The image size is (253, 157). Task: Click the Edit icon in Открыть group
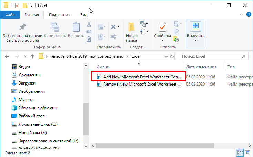click(x=176, y=32)
